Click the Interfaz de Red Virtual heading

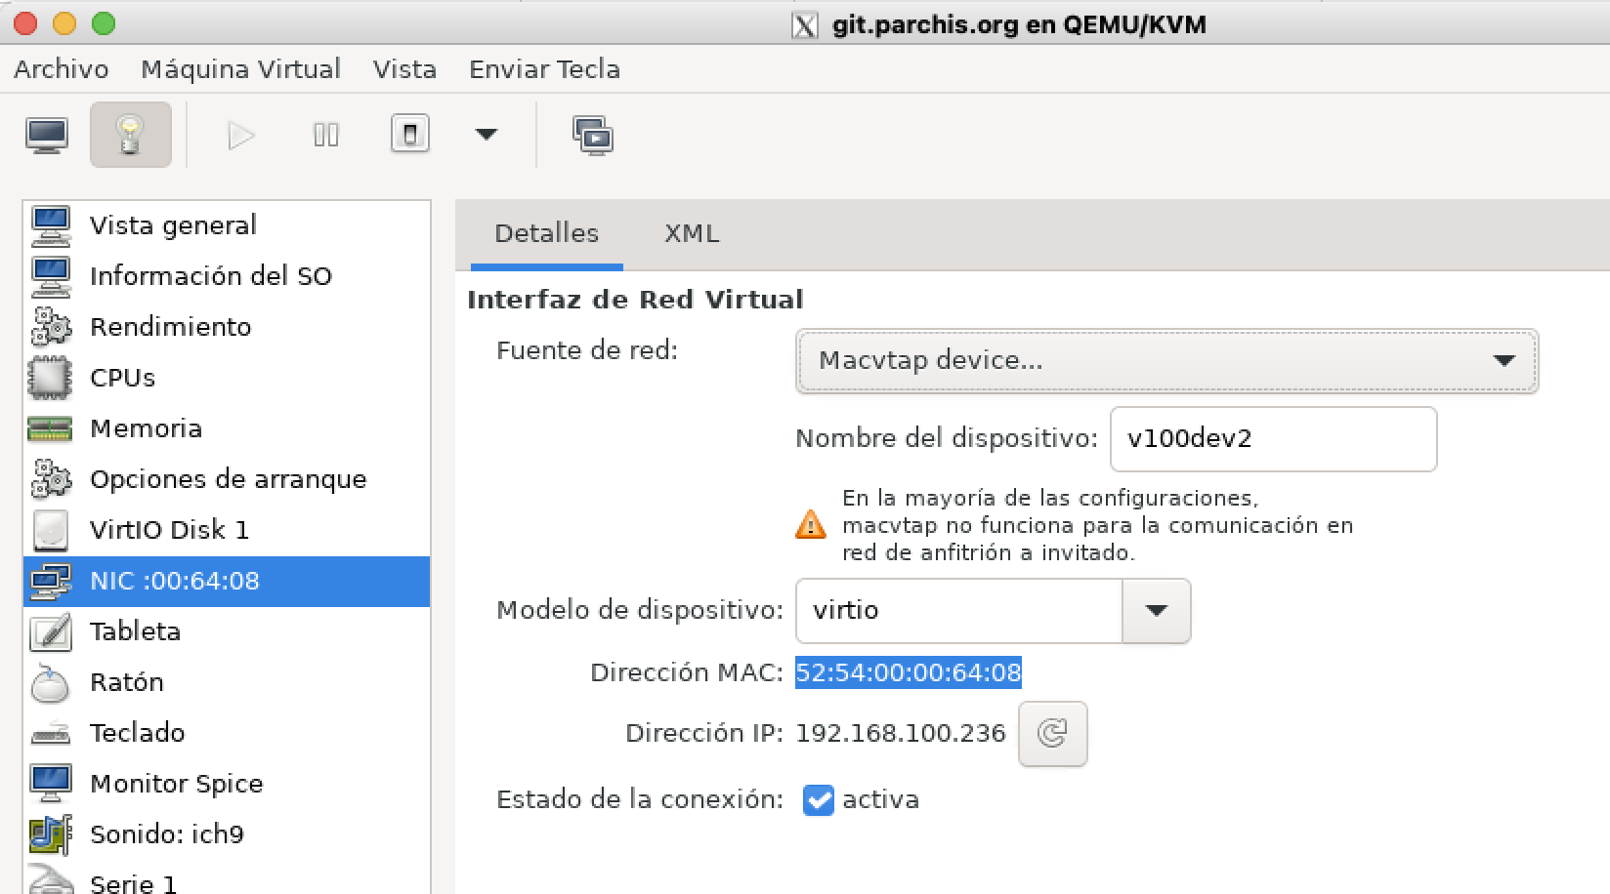coord(635,300)
